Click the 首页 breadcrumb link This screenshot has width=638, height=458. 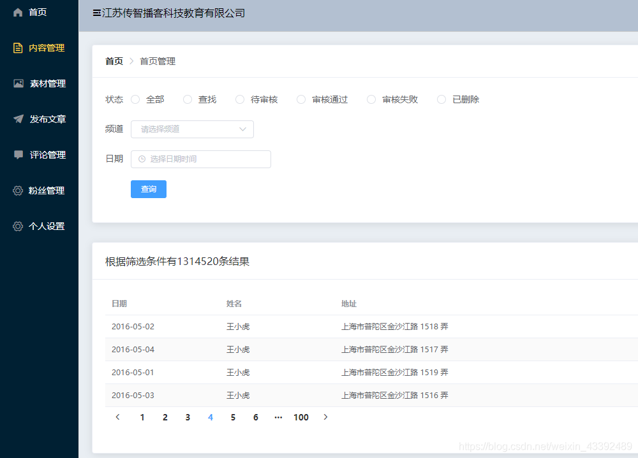click(114, 61)
